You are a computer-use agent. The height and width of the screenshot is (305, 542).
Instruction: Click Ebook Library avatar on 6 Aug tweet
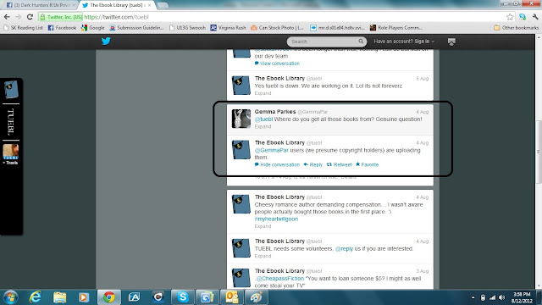241,86
